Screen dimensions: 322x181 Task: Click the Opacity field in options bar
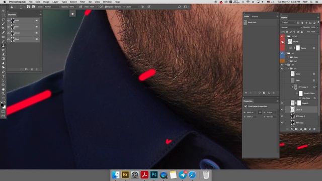72,7
